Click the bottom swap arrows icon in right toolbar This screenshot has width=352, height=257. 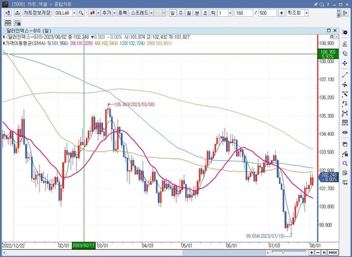(345, 183)
